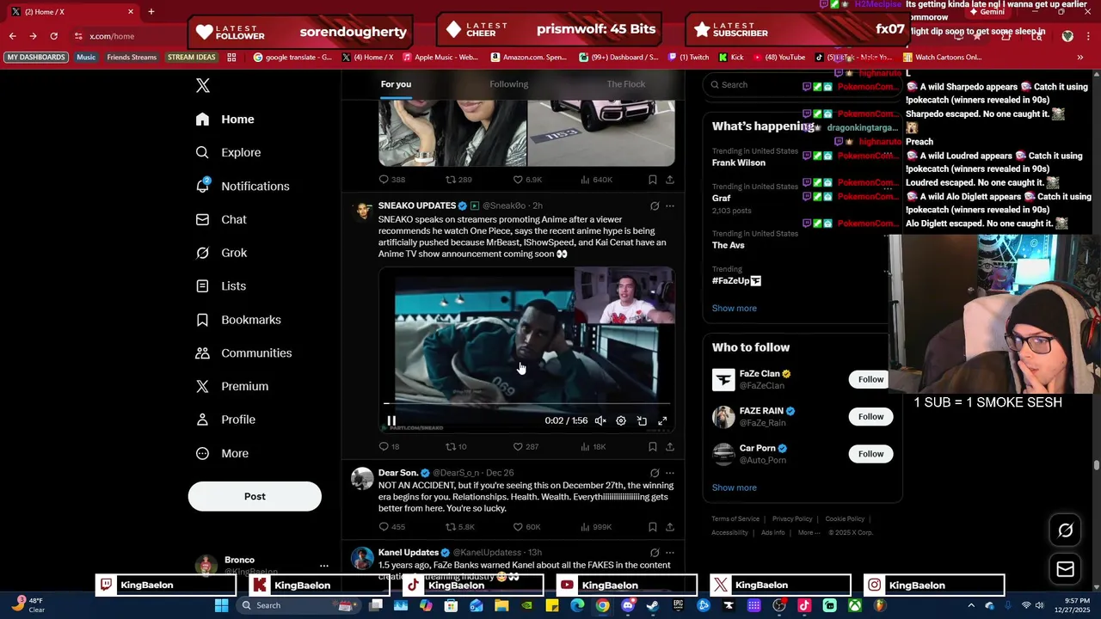This screenshot has height=619, width=1101.
Task: Seek on the video progress bar
Action: [x=526, y=402]
